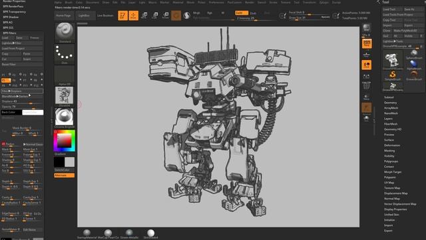Select the SimpleBrush tool
Viewport: 426px width, 240px height.
393,75
